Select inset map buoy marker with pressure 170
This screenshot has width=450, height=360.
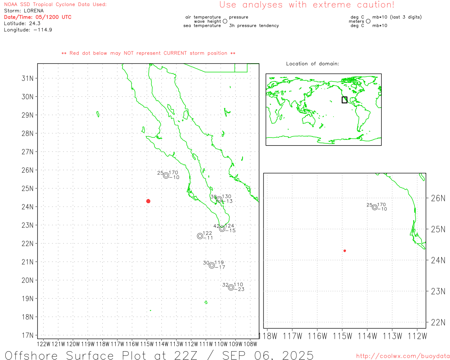click(375, 207)
